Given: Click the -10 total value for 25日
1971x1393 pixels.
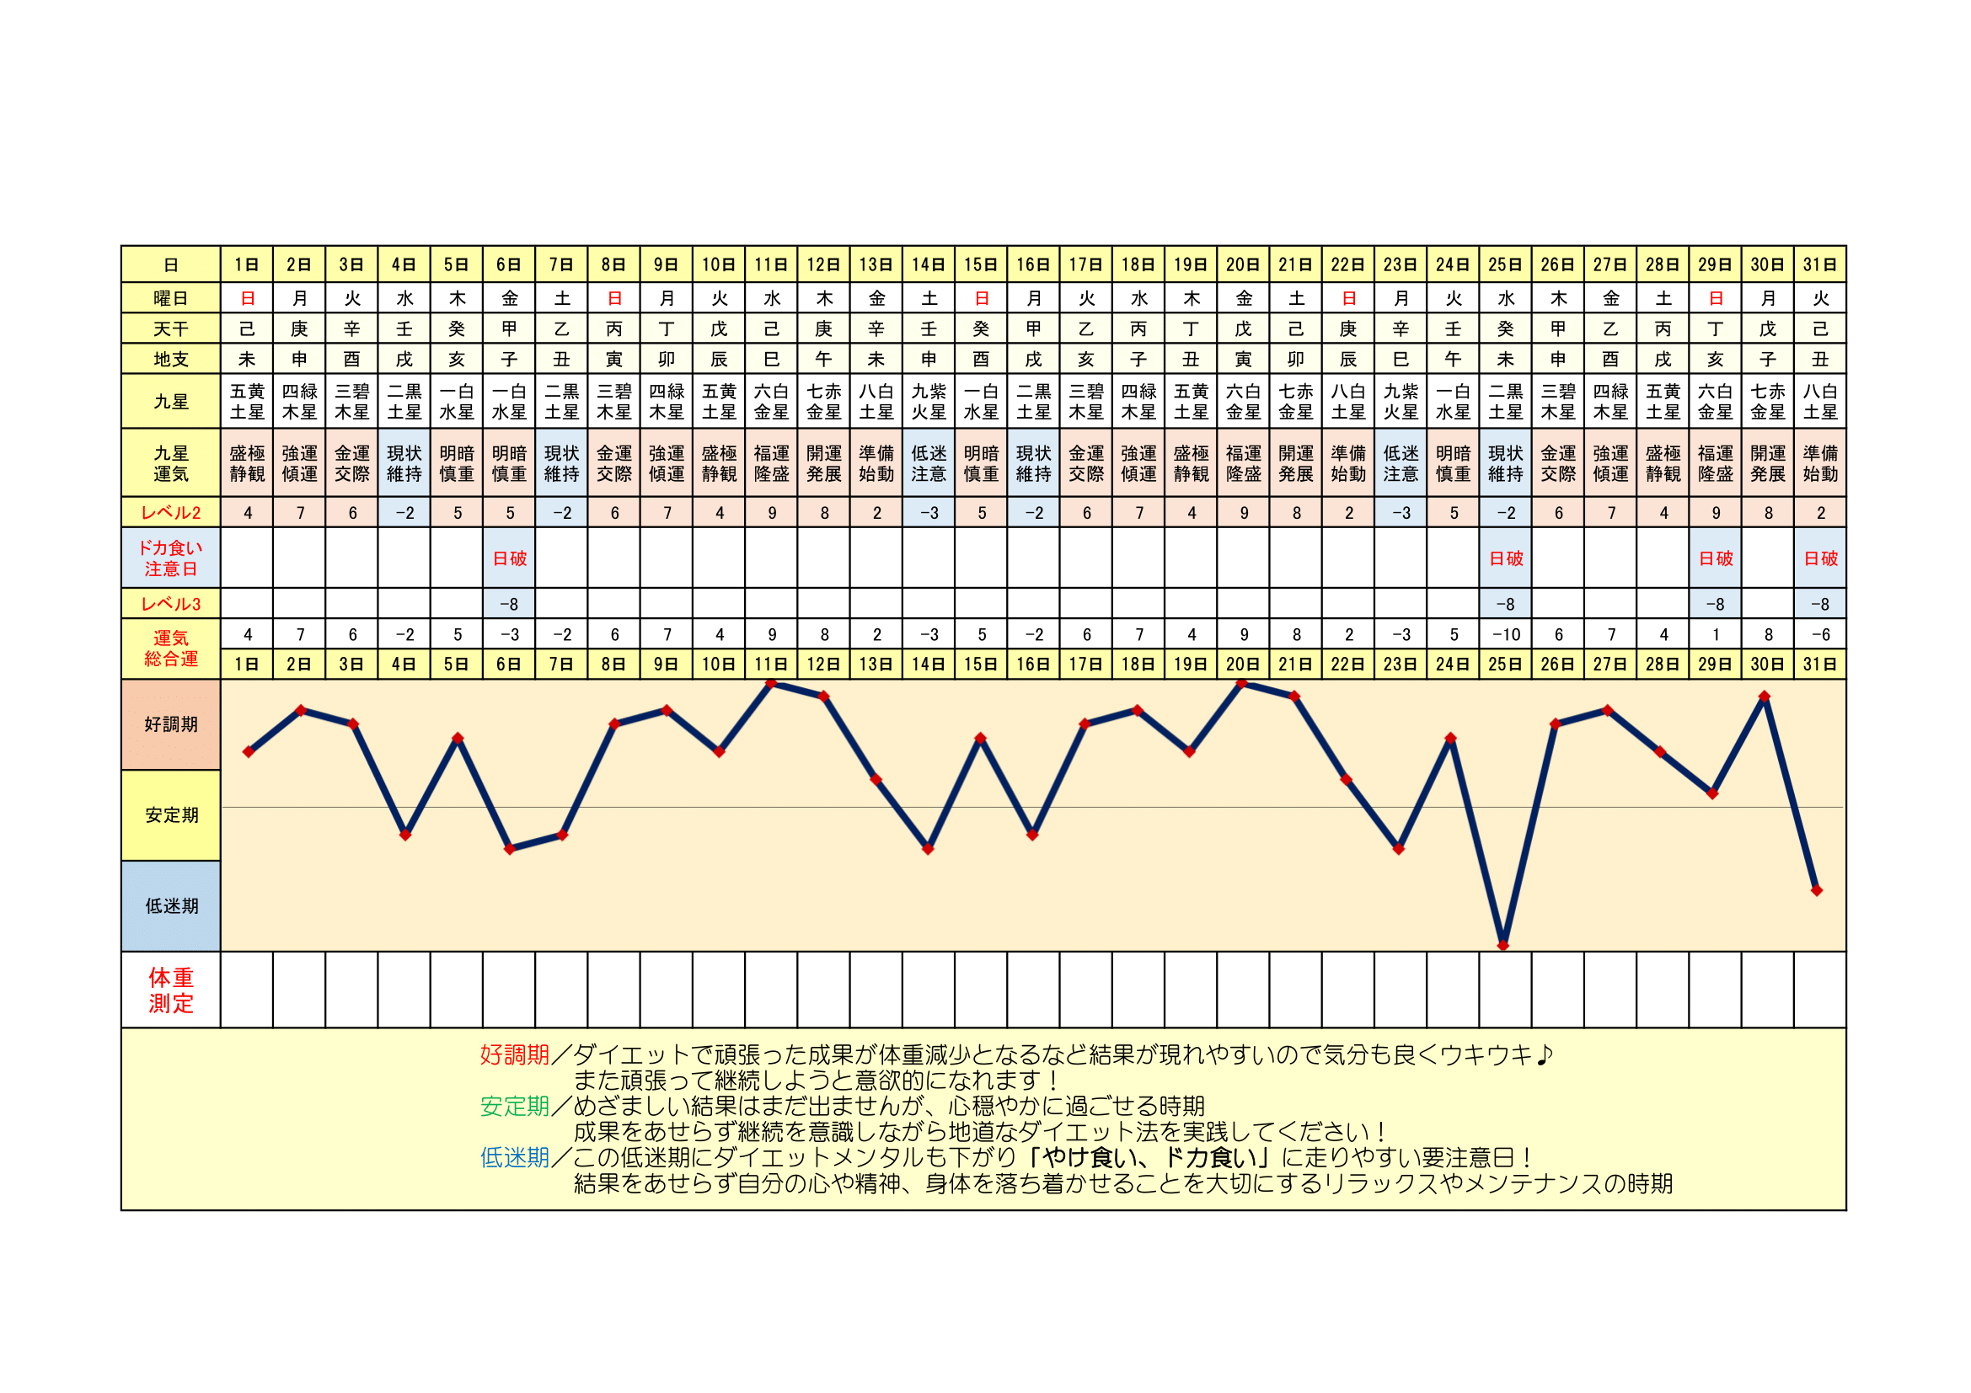Looking at the screenshot, I should [x=1505, y=635].
